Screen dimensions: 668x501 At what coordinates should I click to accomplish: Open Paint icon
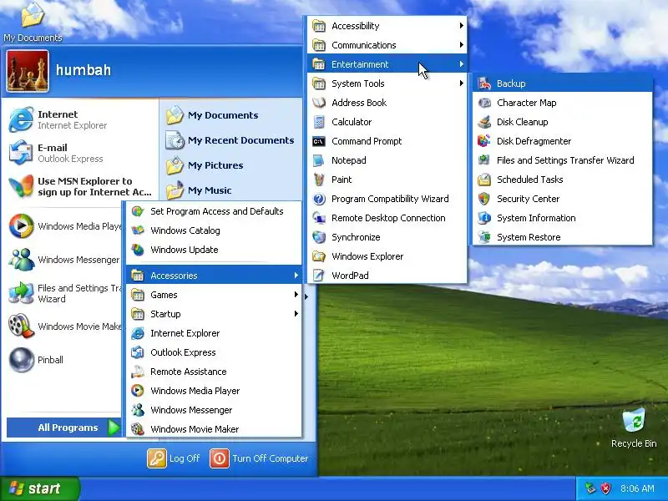[319, 180]
